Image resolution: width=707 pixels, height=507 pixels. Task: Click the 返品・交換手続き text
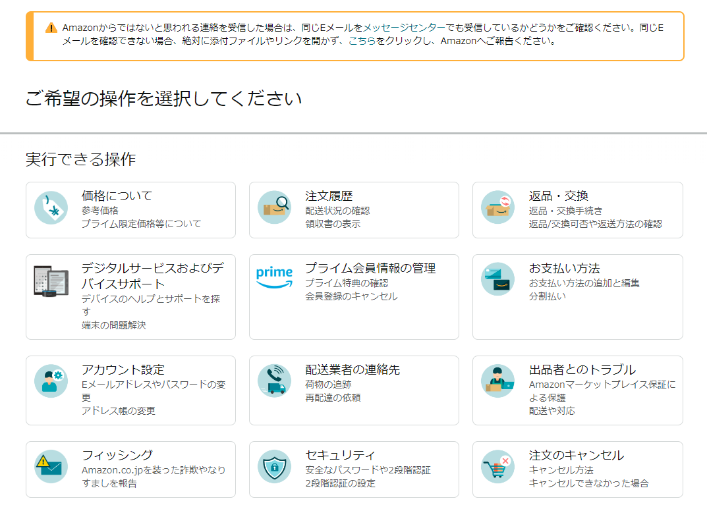[x=565, y=211]
